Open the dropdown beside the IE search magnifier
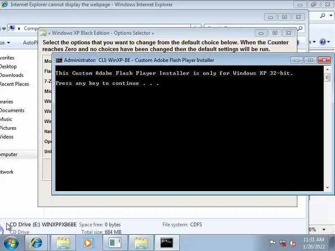 pos(331,15)
